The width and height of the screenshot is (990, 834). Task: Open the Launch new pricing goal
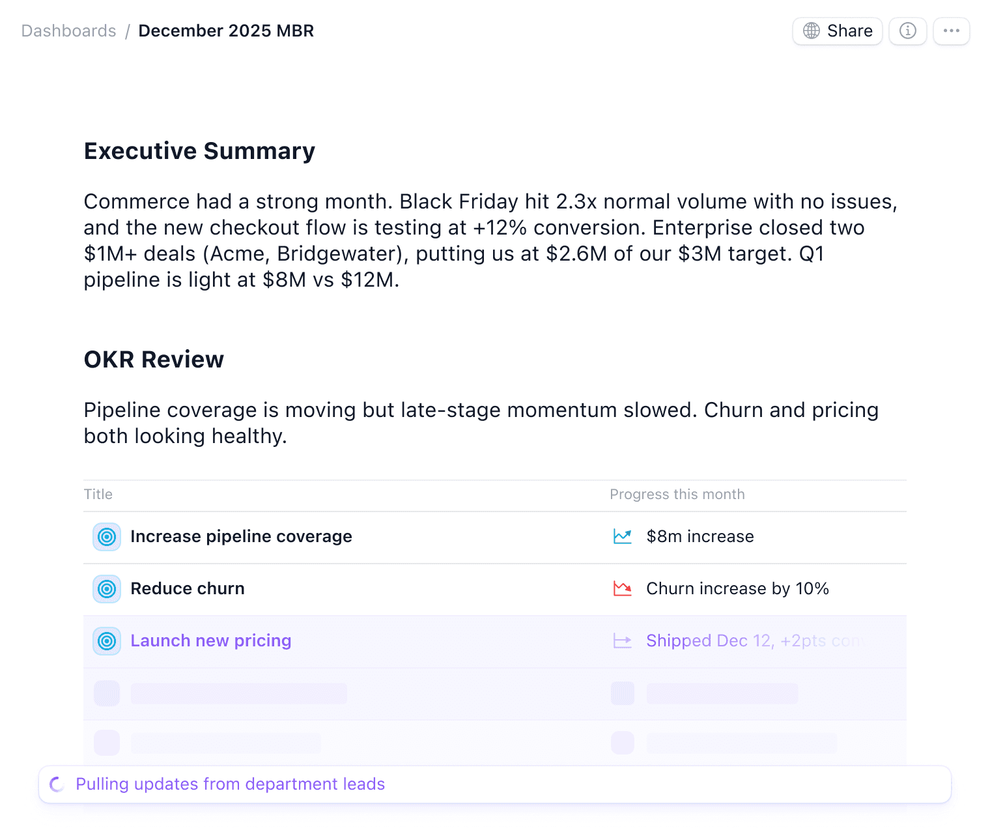(210, 640)
